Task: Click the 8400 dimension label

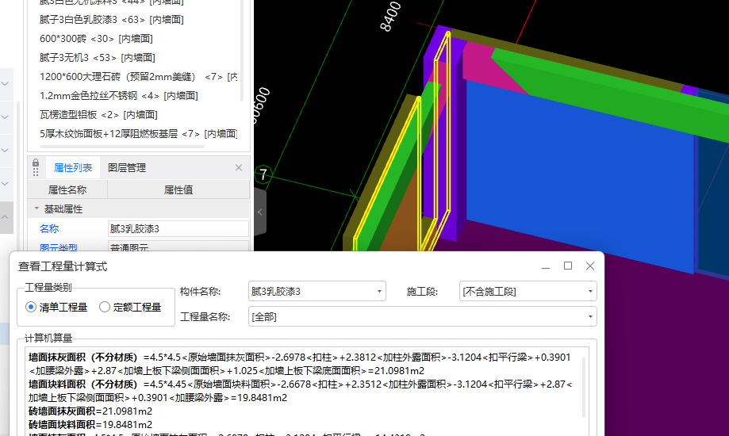Action: point(390,17)
